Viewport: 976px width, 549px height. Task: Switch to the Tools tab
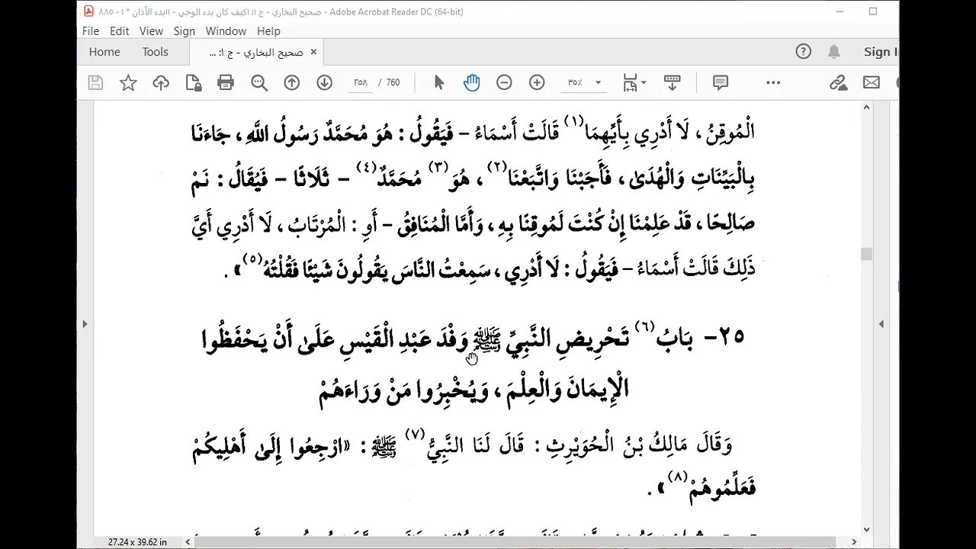tap(155, 52)
